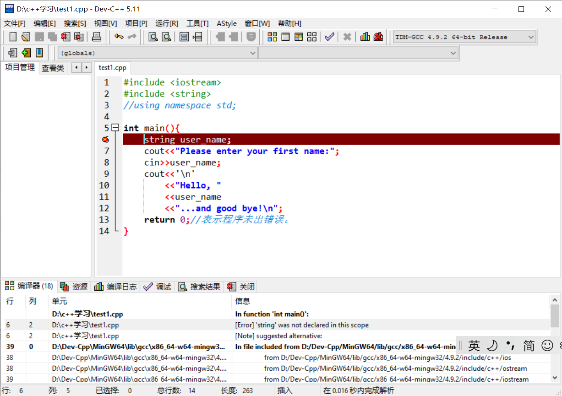Open the 运行[R] menu
Screen dimensions: 562x396
click(x=167, y=23)
